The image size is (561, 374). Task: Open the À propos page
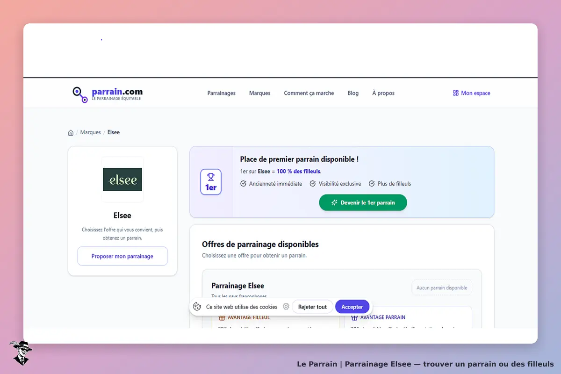pyautogui.click(x=383, y=93)
